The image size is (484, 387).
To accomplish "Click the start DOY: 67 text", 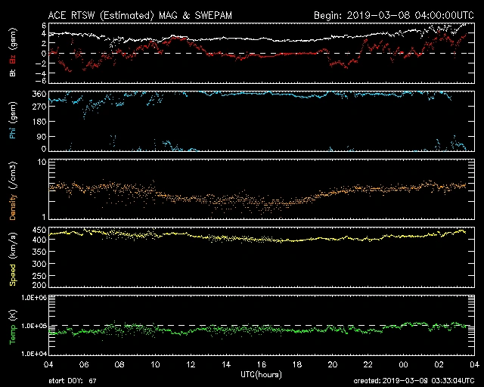I will click(x=73, y=381).
